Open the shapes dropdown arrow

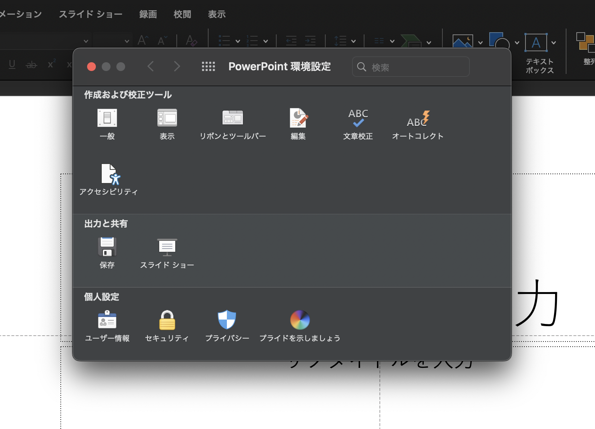[517, 43]
